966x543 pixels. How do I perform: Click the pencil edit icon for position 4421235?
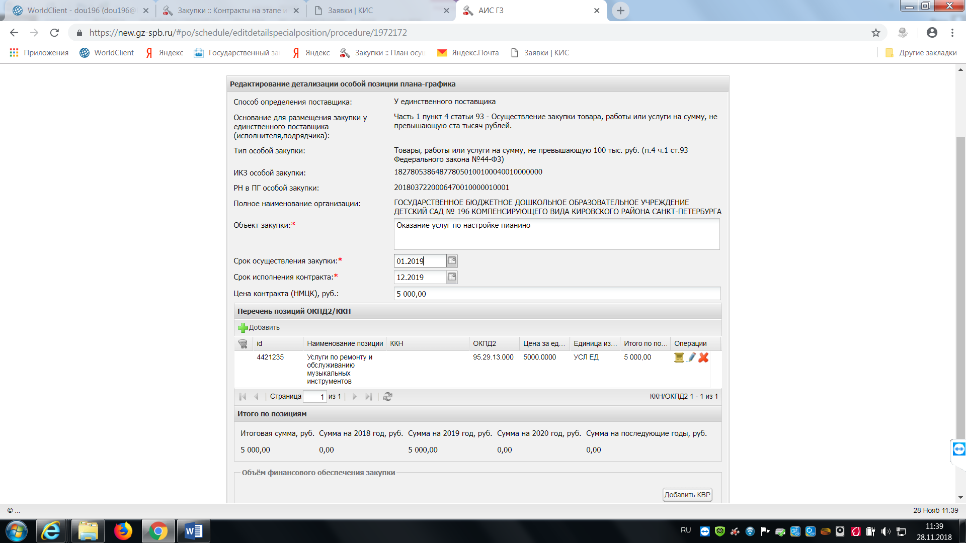coord(691,357)
